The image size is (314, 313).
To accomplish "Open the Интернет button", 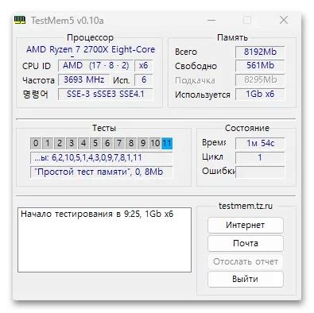I will tap(246, 225).
